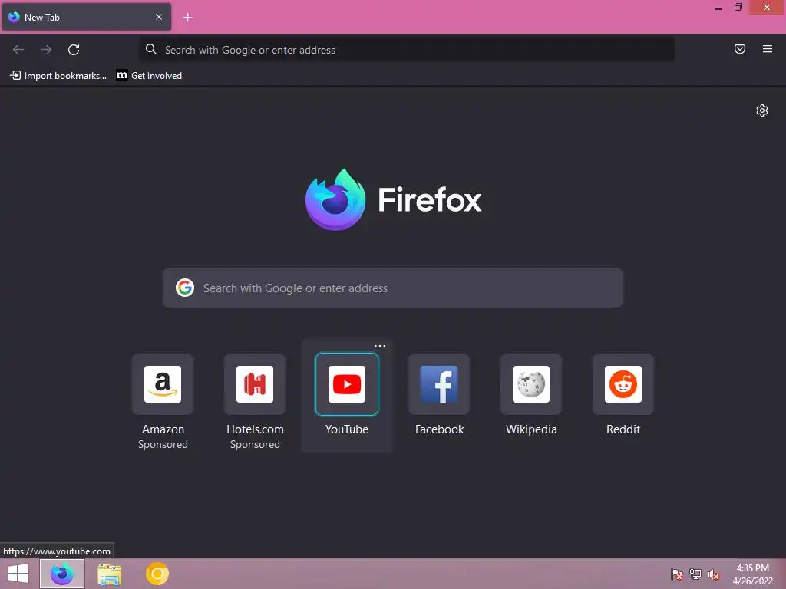The image size is (786, 589).
Task: Open the Get Involved bookmark
Action: click(x=149, y=76)
